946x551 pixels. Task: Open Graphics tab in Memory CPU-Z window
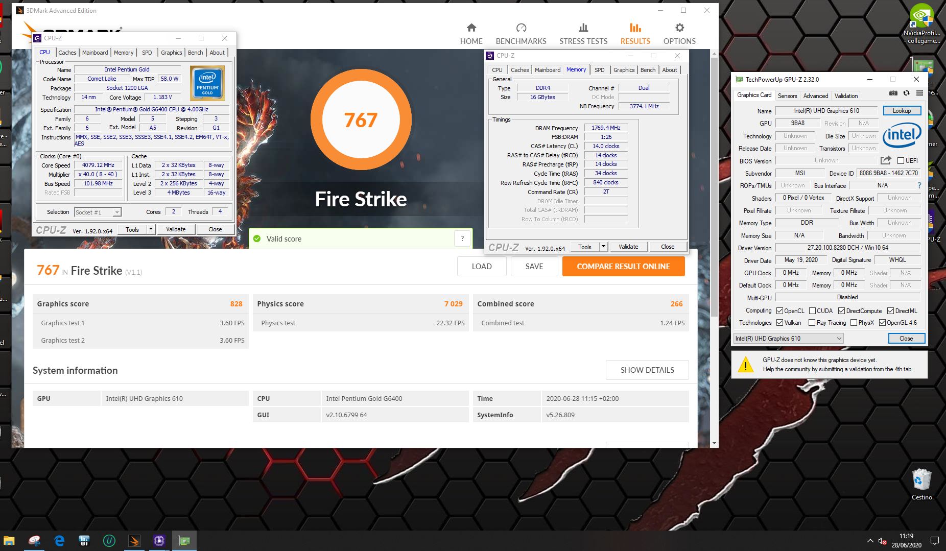pyautogui.click(x=624, y=70)
